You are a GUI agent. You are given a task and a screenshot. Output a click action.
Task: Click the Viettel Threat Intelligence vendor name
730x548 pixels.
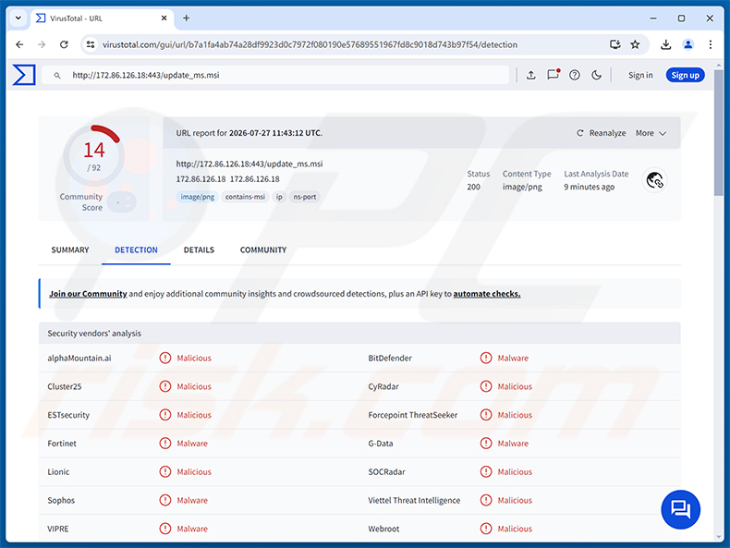tap(414, 500)
